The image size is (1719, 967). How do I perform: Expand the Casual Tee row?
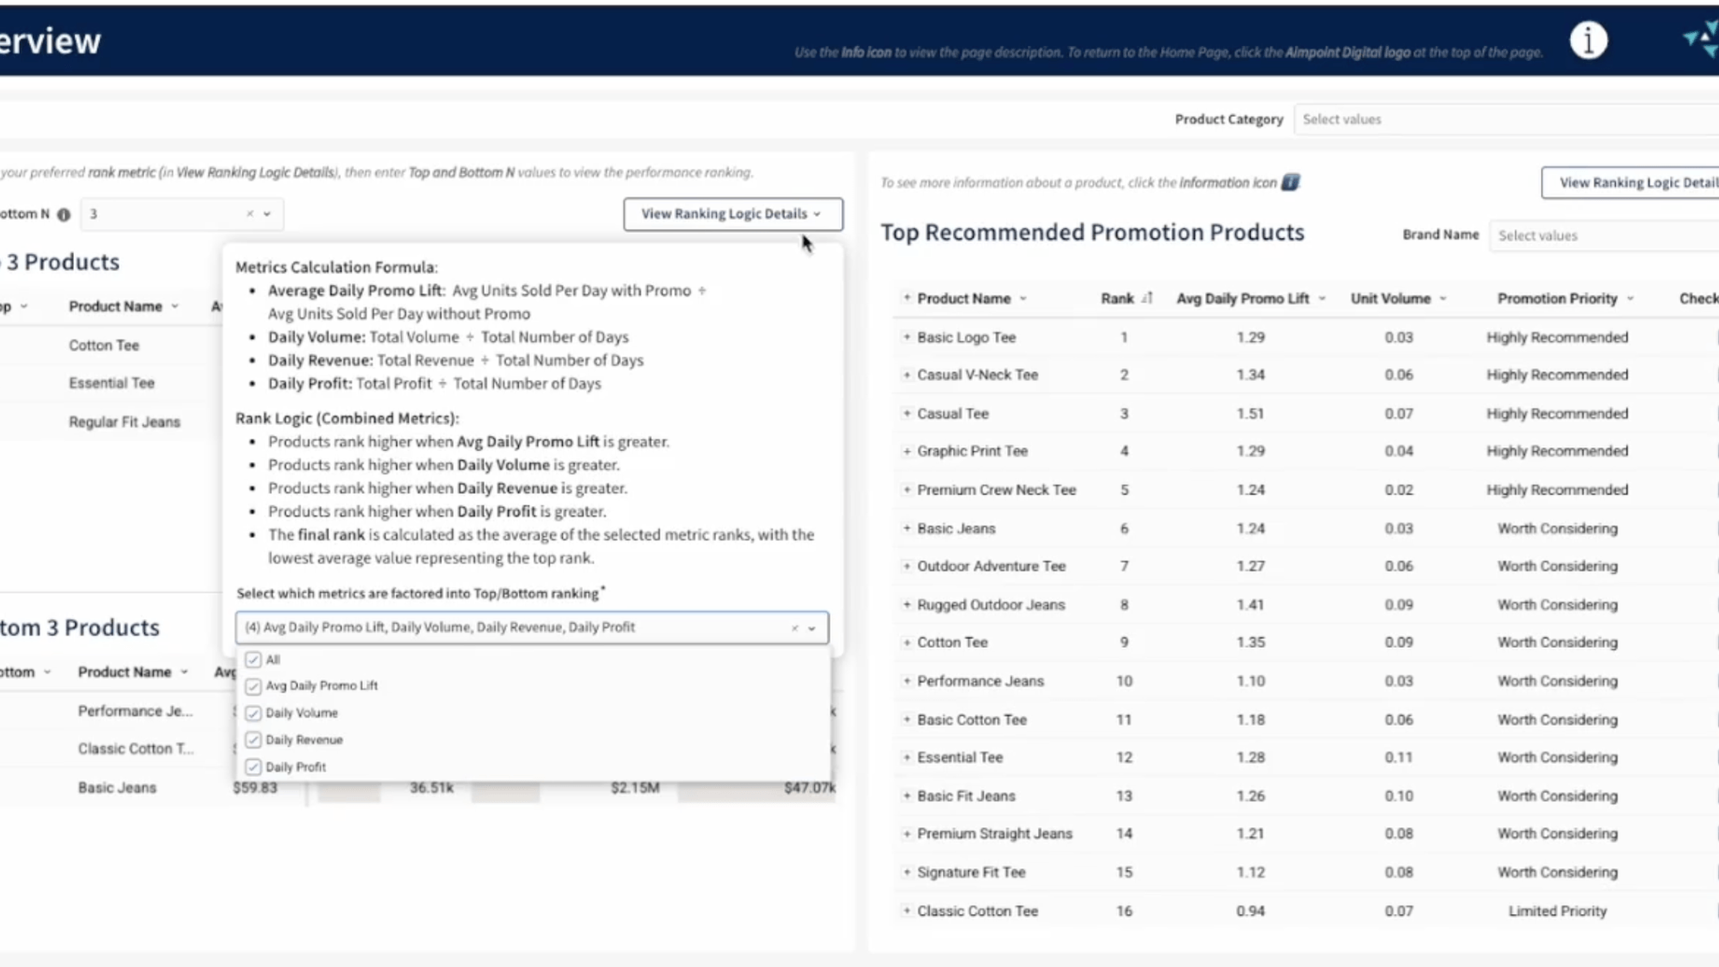(906, 413)
